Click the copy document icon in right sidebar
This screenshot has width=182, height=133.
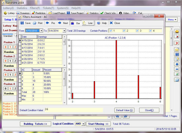pyautogui.click(x=177, y=59)
